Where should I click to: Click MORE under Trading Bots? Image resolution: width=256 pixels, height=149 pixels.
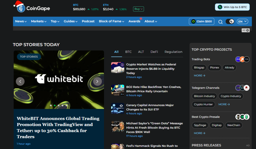(199, 75)
